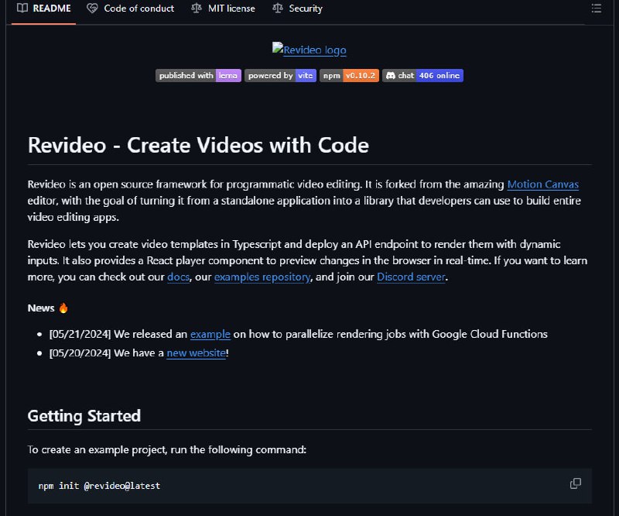Viewport: 619px width, 516px height.
Task: Follow the Discord server link
Action: 411,277
